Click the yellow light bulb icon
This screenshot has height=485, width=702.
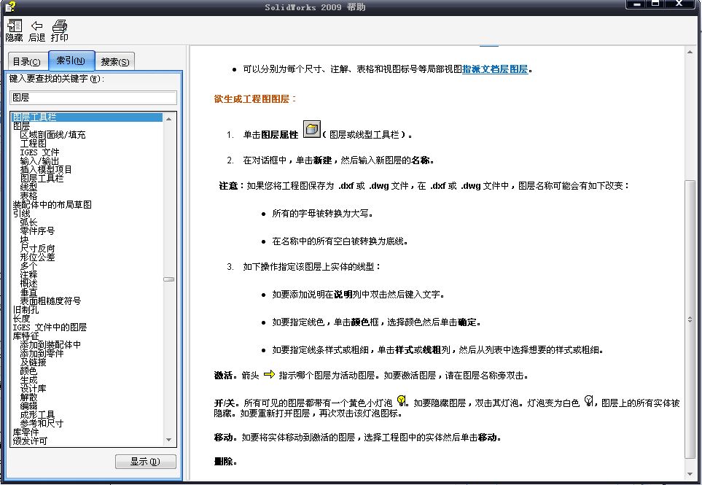(x=402, y=400)
